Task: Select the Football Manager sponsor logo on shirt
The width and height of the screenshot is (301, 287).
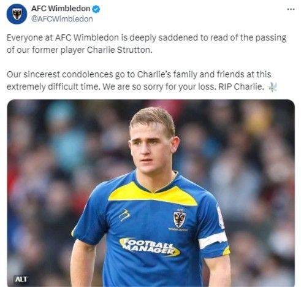Action: (150, 247)
